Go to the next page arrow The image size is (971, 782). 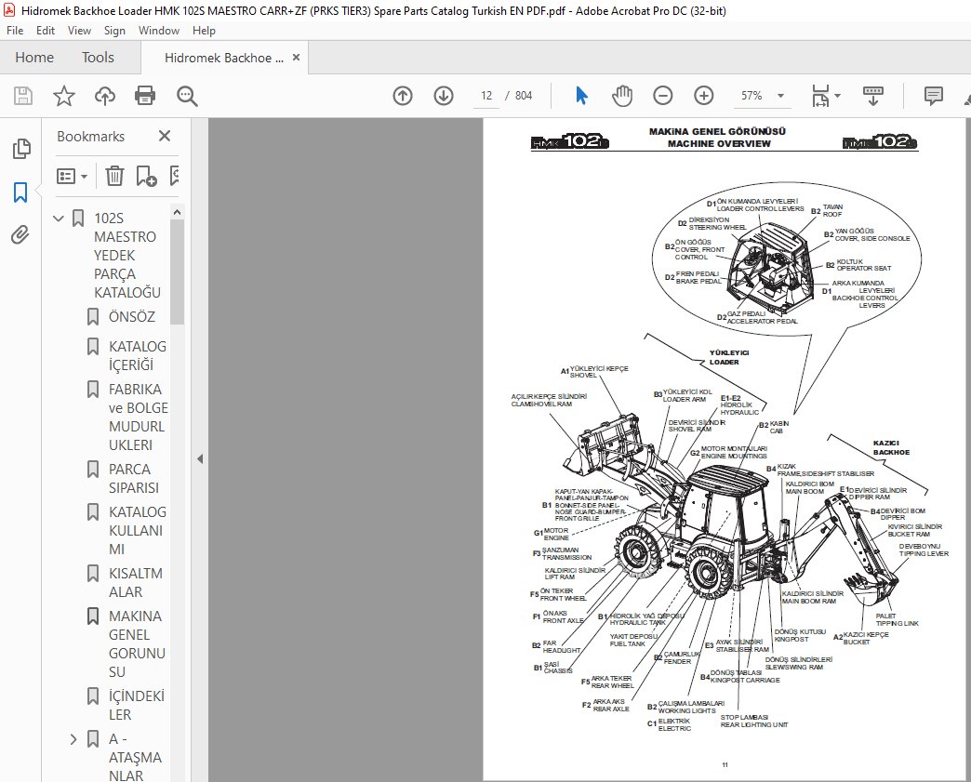[x=444, y=96]
